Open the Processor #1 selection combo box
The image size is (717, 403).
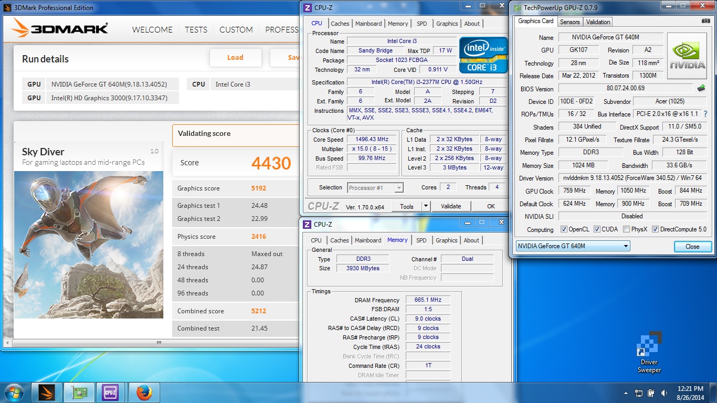375,187
